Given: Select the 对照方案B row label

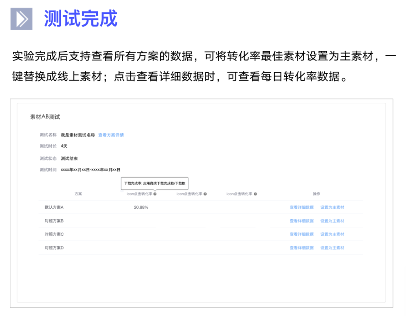Looking at the screenshot, I should click(x=54, y=221).
